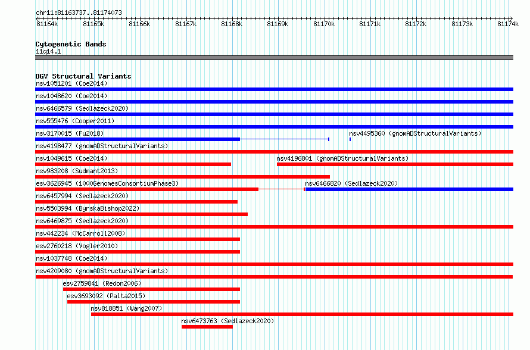The height and width of the screenshot is (350, 530).
Task: Click the 81167k ruler position
Action: [186, 24]
